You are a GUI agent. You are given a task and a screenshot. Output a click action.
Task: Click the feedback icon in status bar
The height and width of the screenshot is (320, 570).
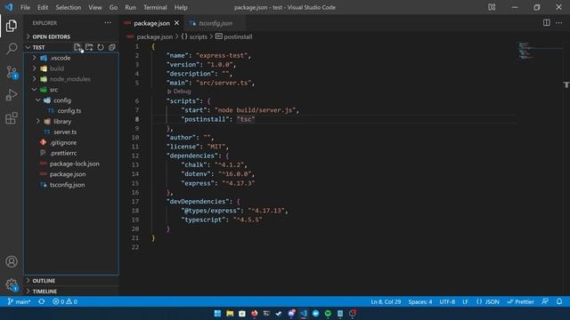pos(545,301)
